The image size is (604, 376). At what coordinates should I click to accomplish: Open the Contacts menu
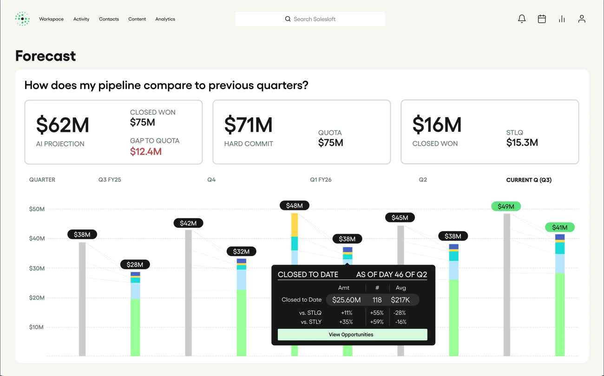coord(109,19)
